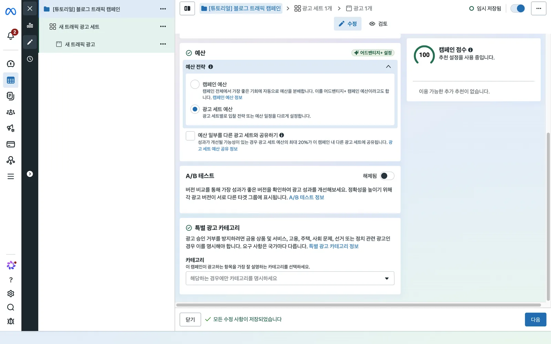
Task: Select 광고 세트 예산 radio option
Action: (x=195, y=109)
